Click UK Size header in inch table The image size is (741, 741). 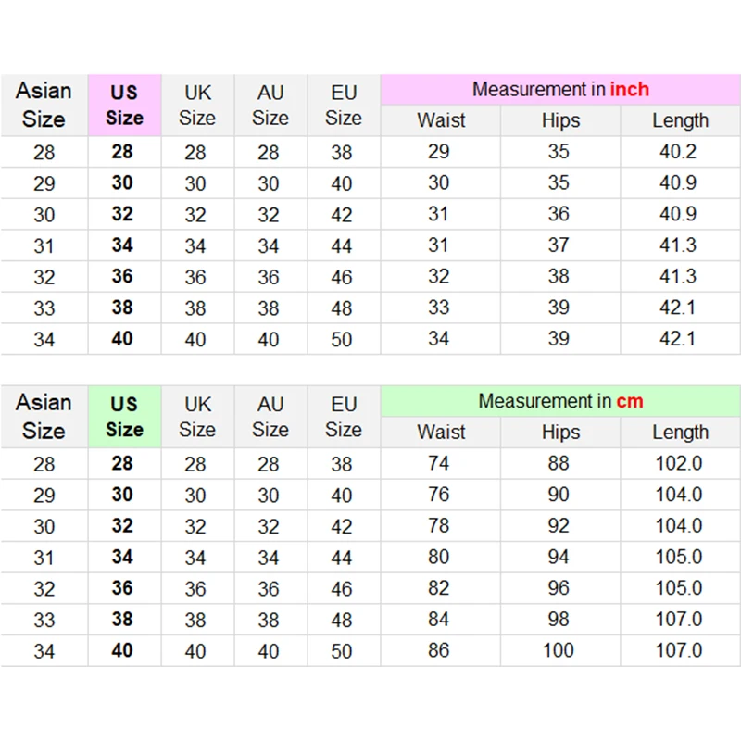tap(197, 105)
